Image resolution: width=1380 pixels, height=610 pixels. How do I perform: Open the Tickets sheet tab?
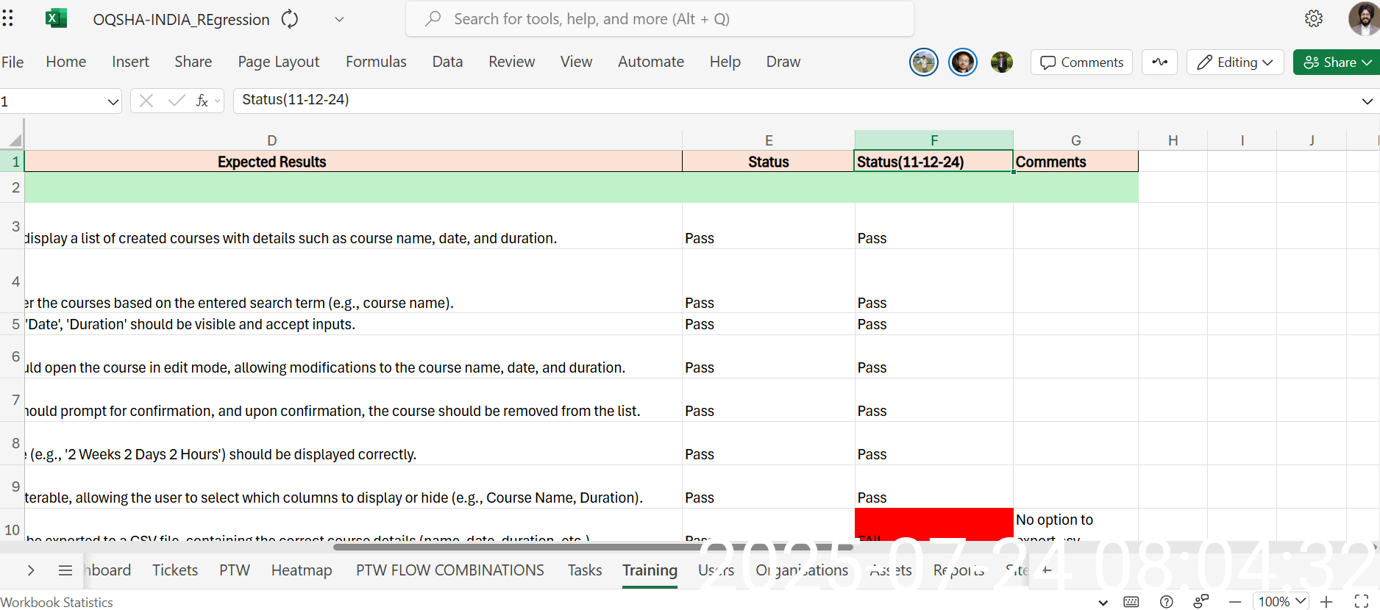pos(175,570)
